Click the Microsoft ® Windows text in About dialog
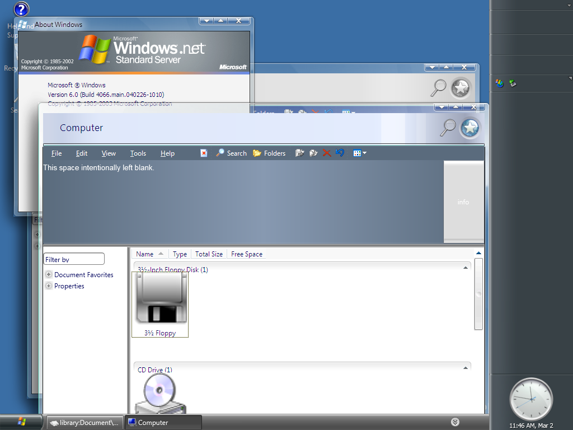Viewport: 573px width, 430px height. point(76,85)
